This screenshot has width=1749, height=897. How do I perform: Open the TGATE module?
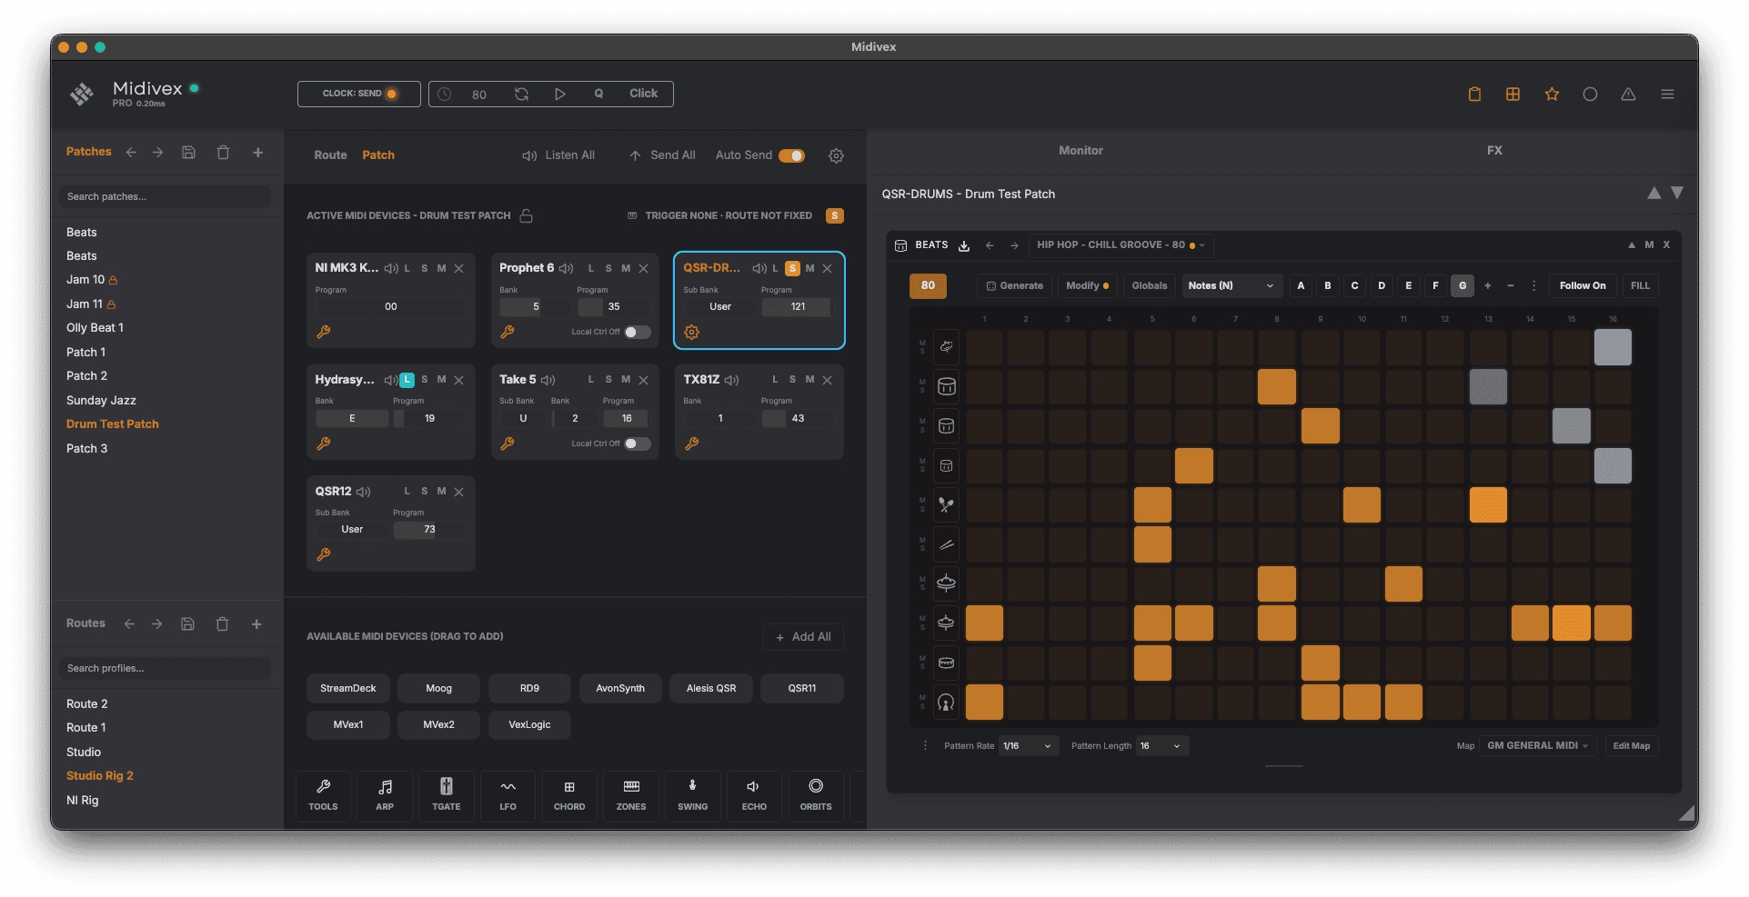click(x=446, y=795)
